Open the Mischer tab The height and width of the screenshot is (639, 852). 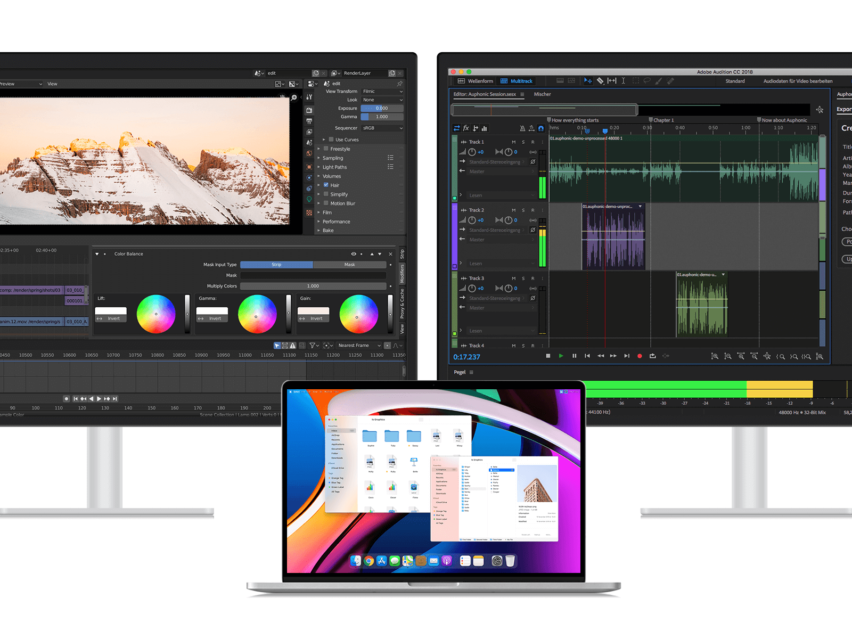pos(542,94)
